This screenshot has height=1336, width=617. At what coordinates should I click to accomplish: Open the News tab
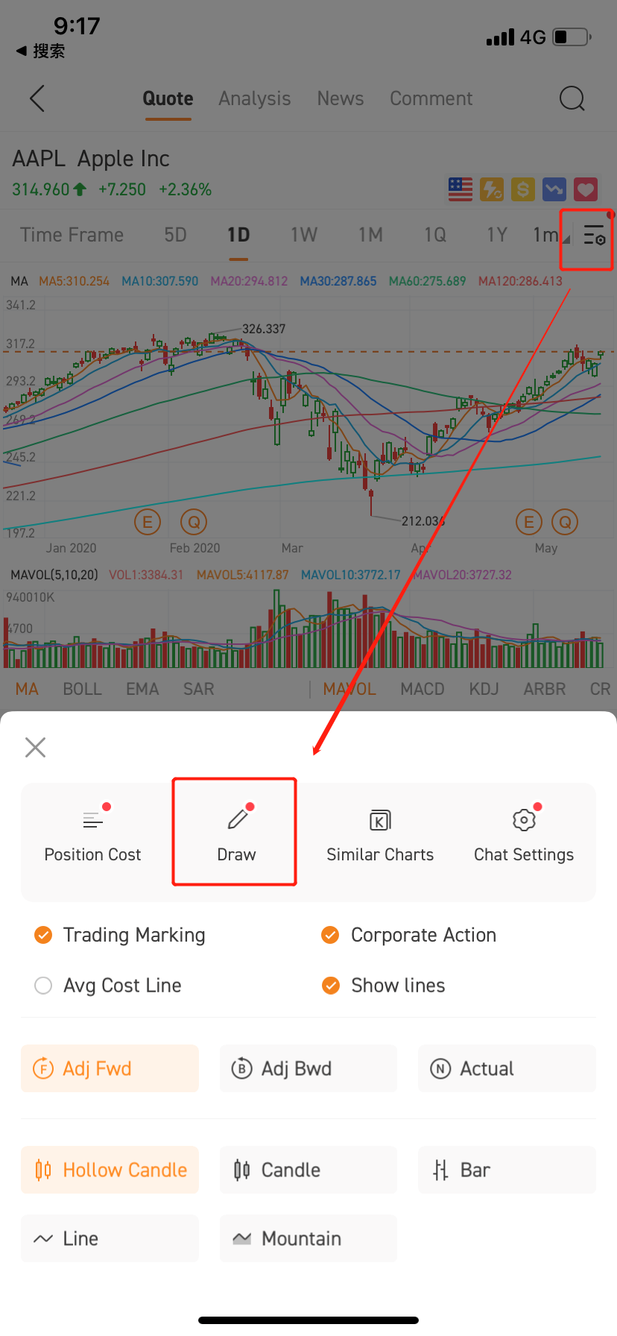point(340,98)
